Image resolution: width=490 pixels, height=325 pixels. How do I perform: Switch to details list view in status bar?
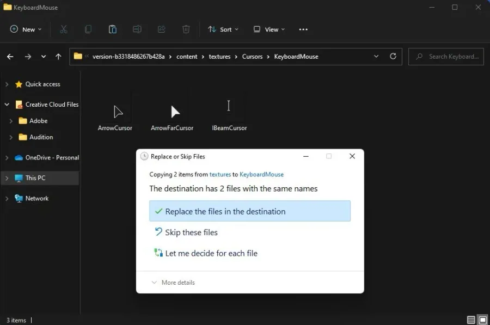(x=471, y=320)
